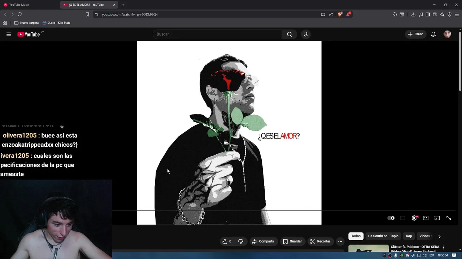The image size is (462, 259).
Task: Open the Brave main menu
Action: [457, 14]
